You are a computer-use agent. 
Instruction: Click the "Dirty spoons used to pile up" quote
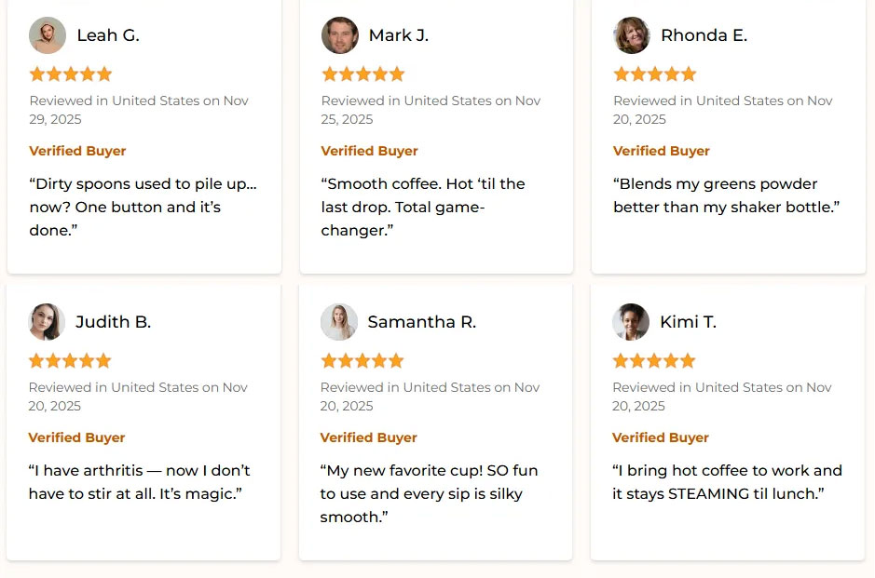(143, 207)
